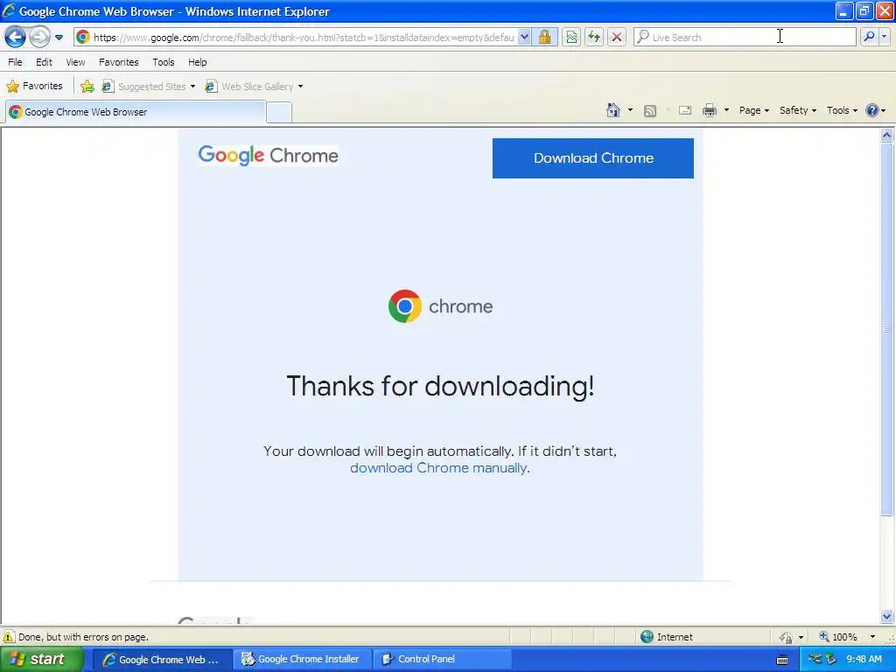
Task: Click the Read Mail envelope icon
Action: (x=685, y=110)
